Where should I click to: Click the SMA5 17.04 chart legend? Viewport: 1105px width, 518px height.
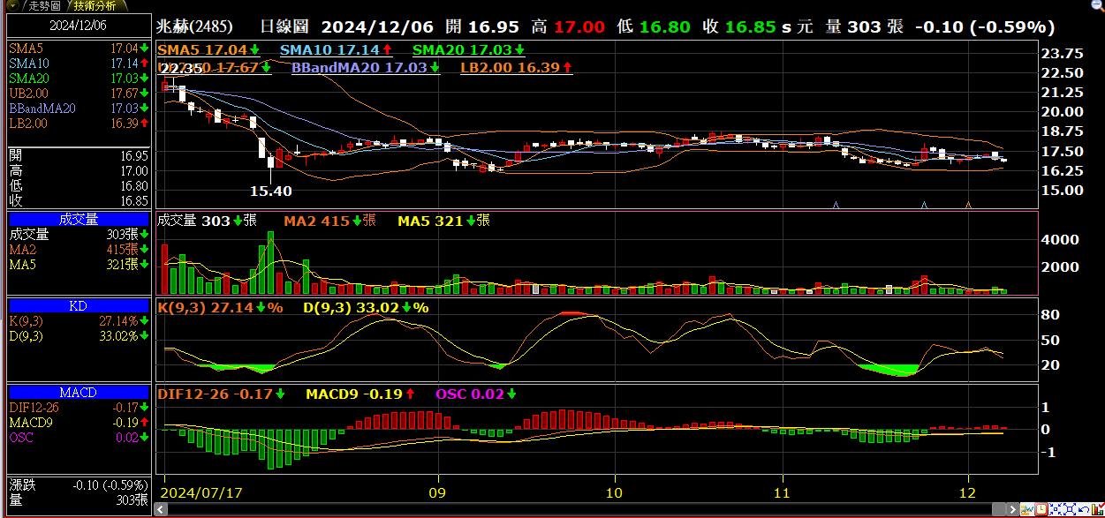coord(209,50)
